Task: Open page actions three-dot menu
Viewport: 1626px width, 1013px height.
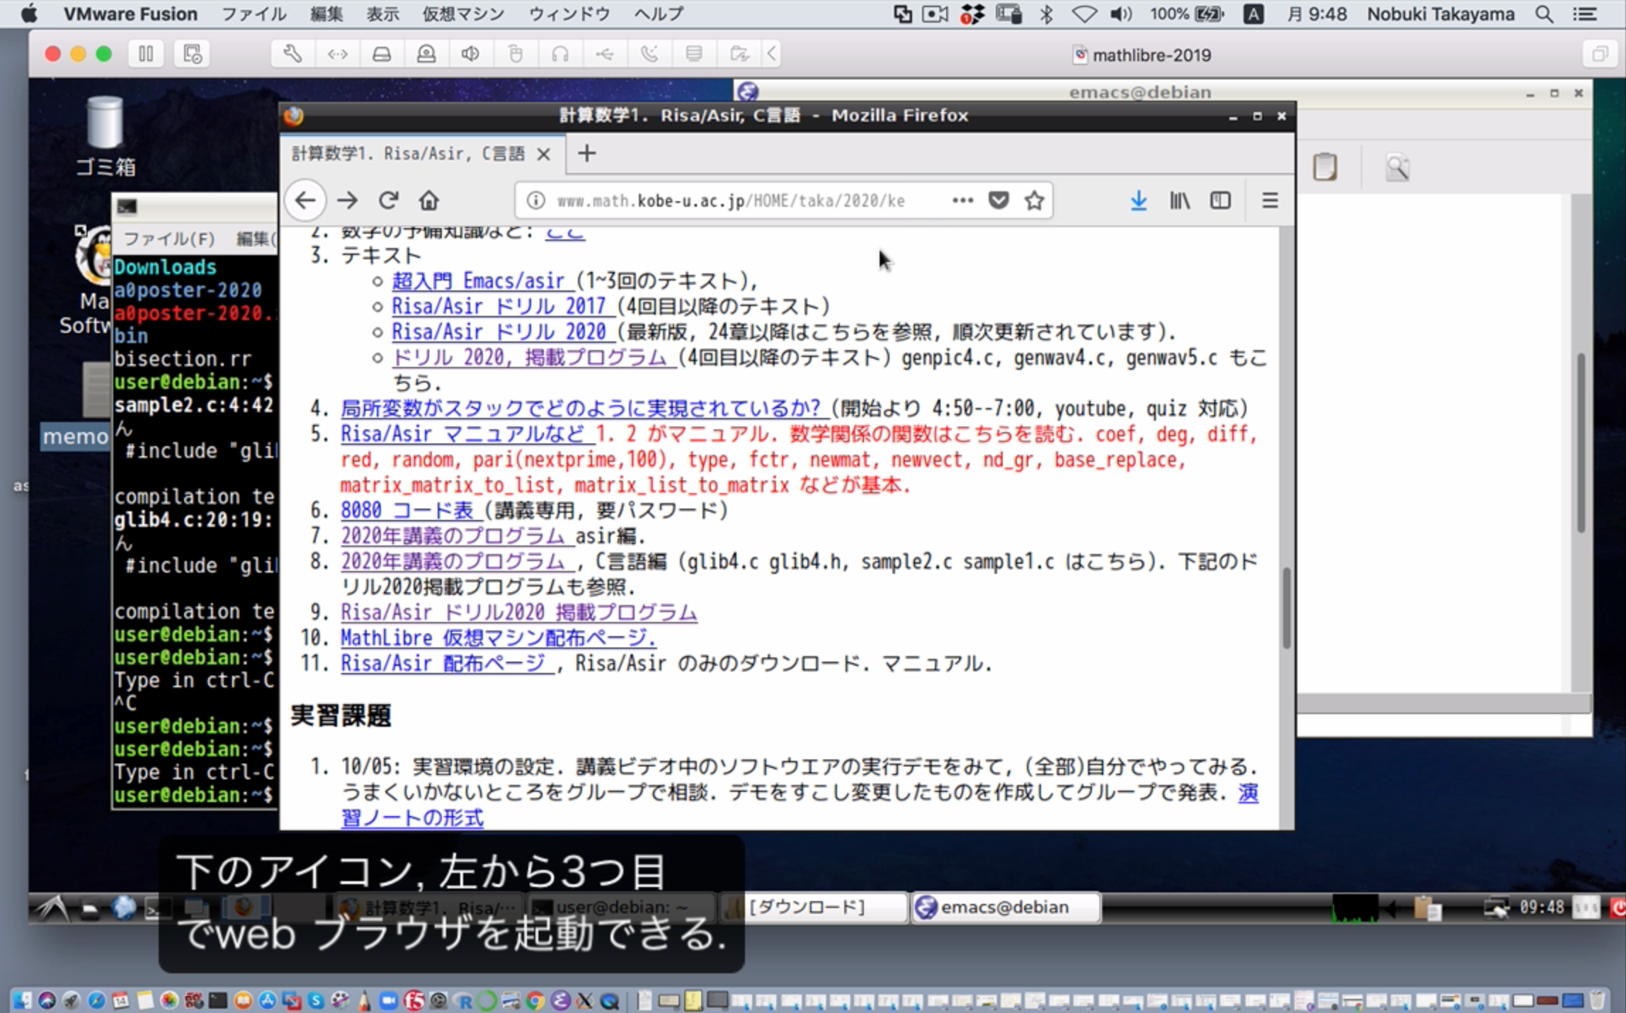Action: (x=962, y=200)
